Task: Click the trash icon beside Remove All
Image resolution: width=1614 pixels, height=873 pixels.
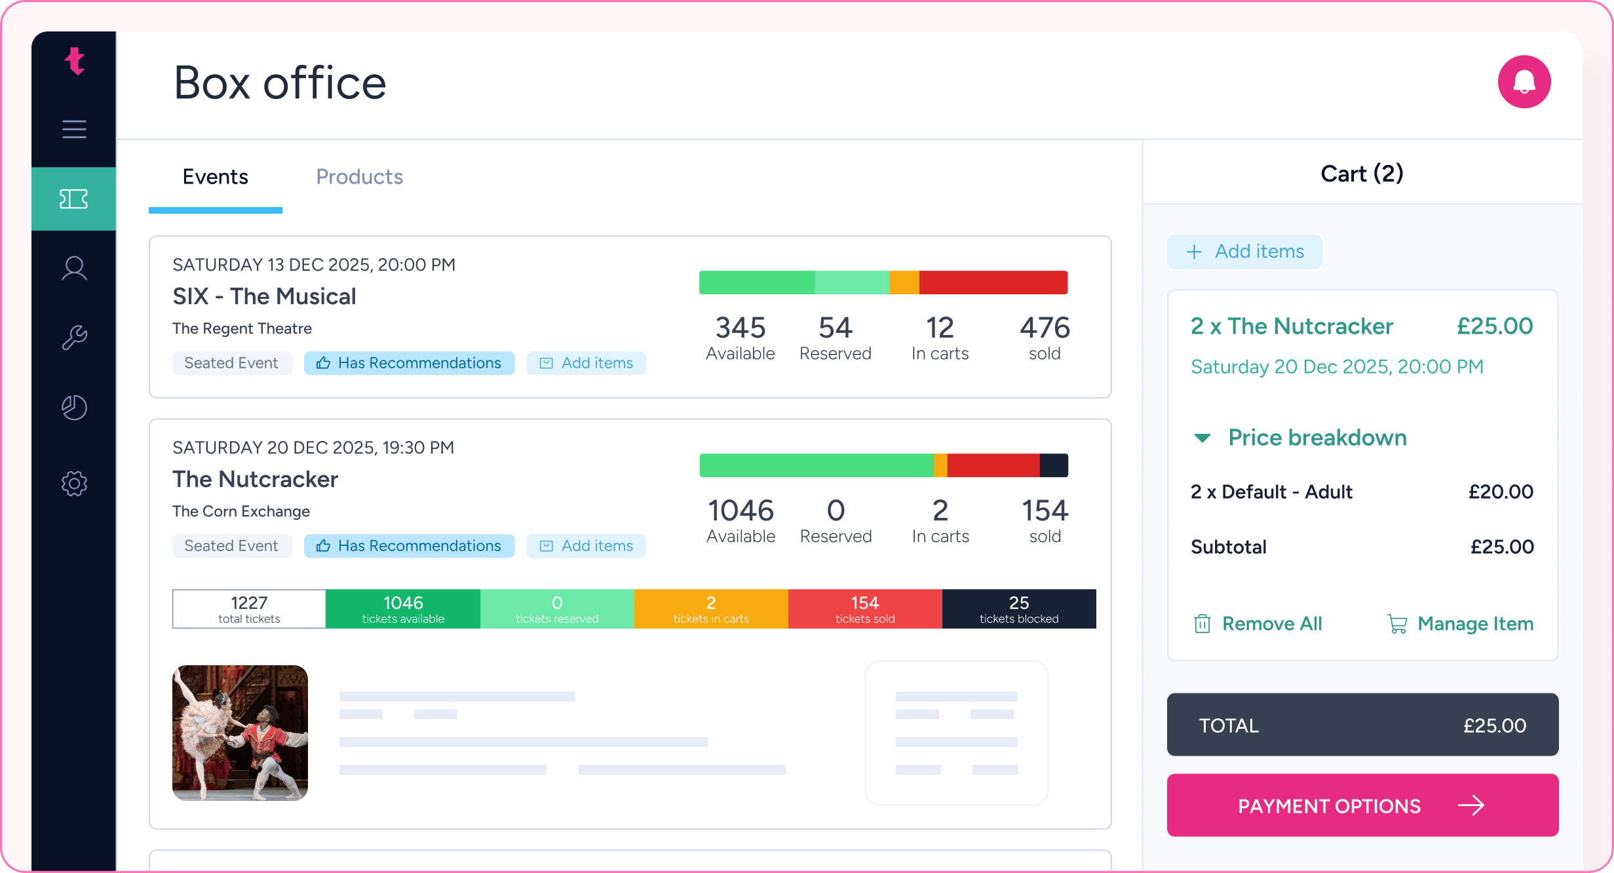Action: point(1202,623)
